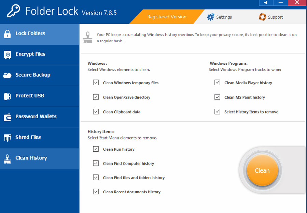
Task: Toggle Clean Run history checkbox
Action: pos(96,149)
